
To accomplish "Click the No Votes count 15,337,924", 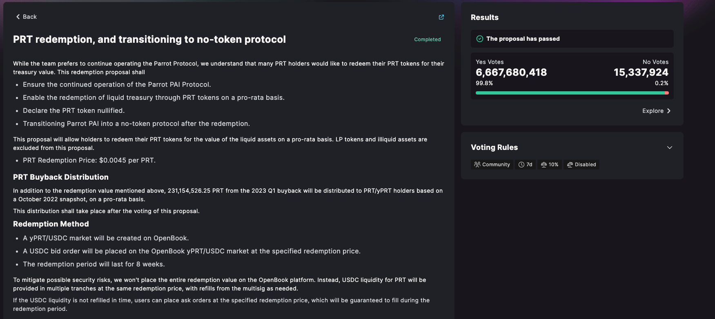I will click(641, 73).
